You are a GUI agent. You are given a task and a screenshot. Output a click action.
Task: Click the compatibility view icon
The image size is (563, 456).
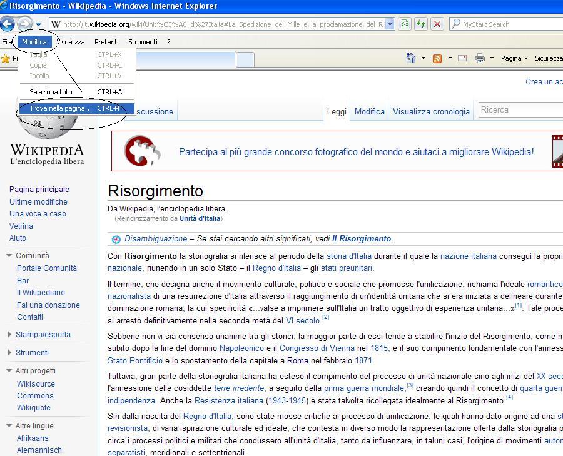tap(405, 24)
